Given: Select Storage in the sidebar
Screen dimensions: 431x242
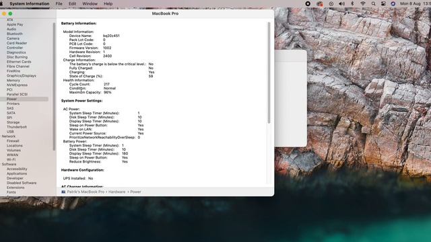Looking at the screenshot, I should 13,122.
